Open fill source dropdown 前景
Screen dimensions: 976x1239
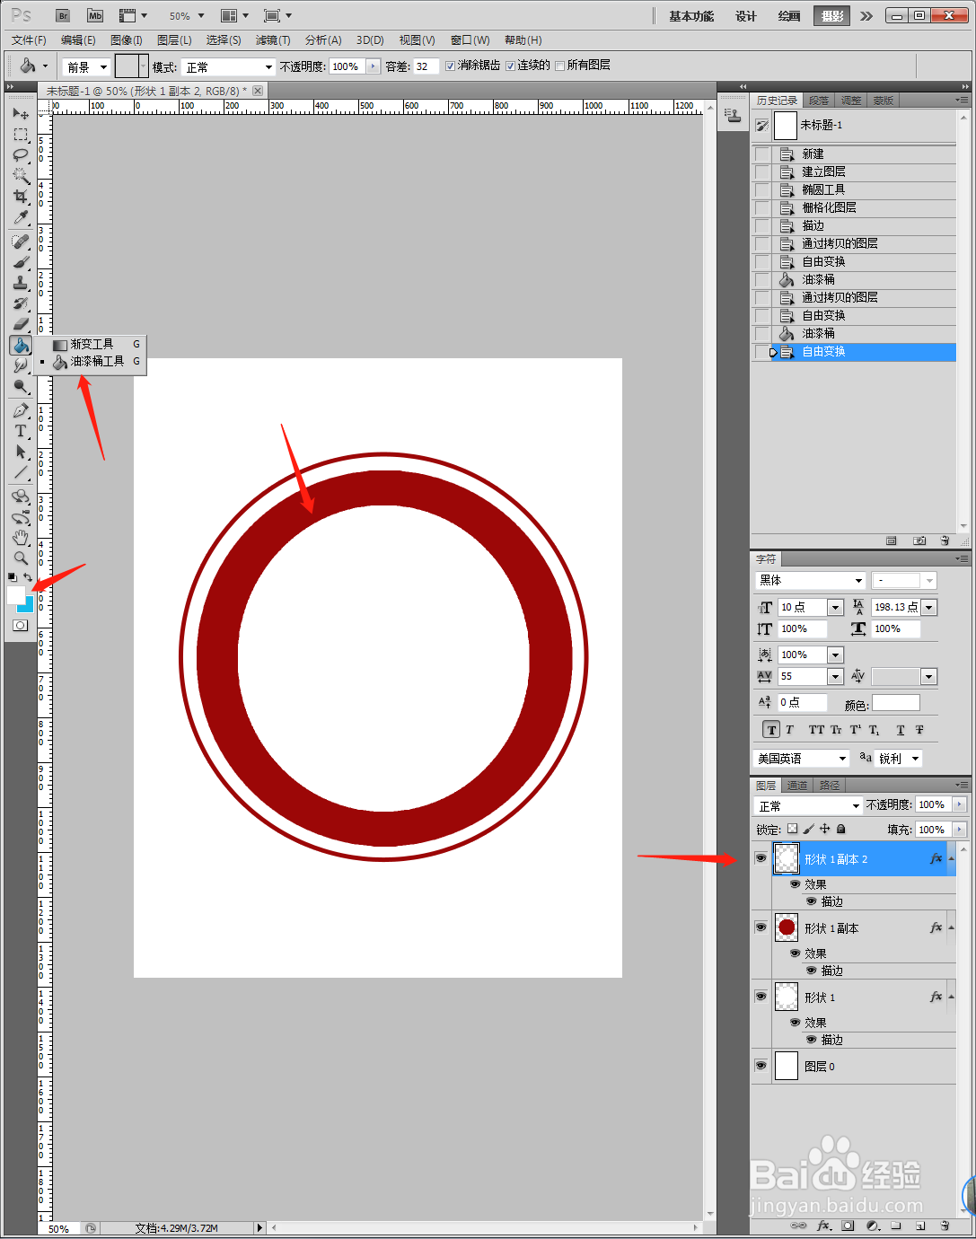pyautogui.click(x=86, y=66)
